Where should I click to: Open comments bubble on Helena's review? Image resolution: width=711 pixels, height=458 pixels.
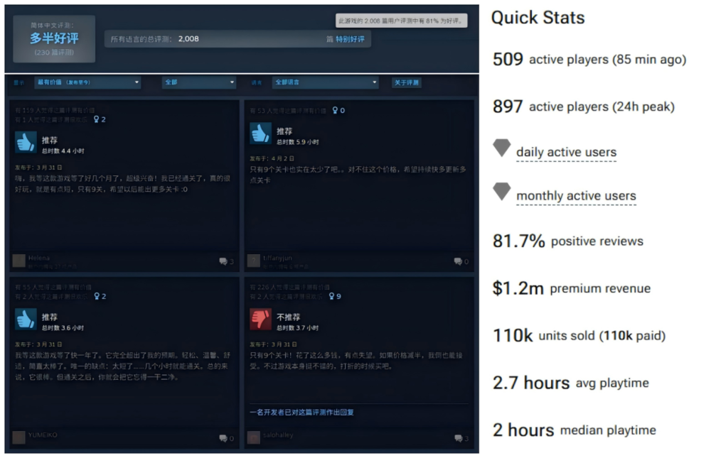coord(223,262)
